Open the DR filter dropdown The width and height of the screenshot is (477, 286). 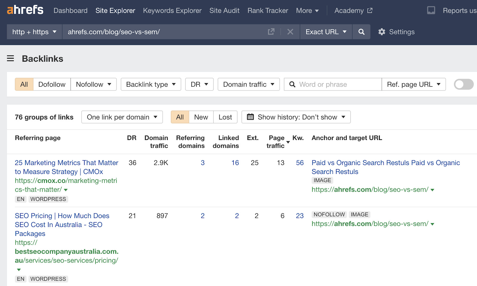(x=199, y=84)
